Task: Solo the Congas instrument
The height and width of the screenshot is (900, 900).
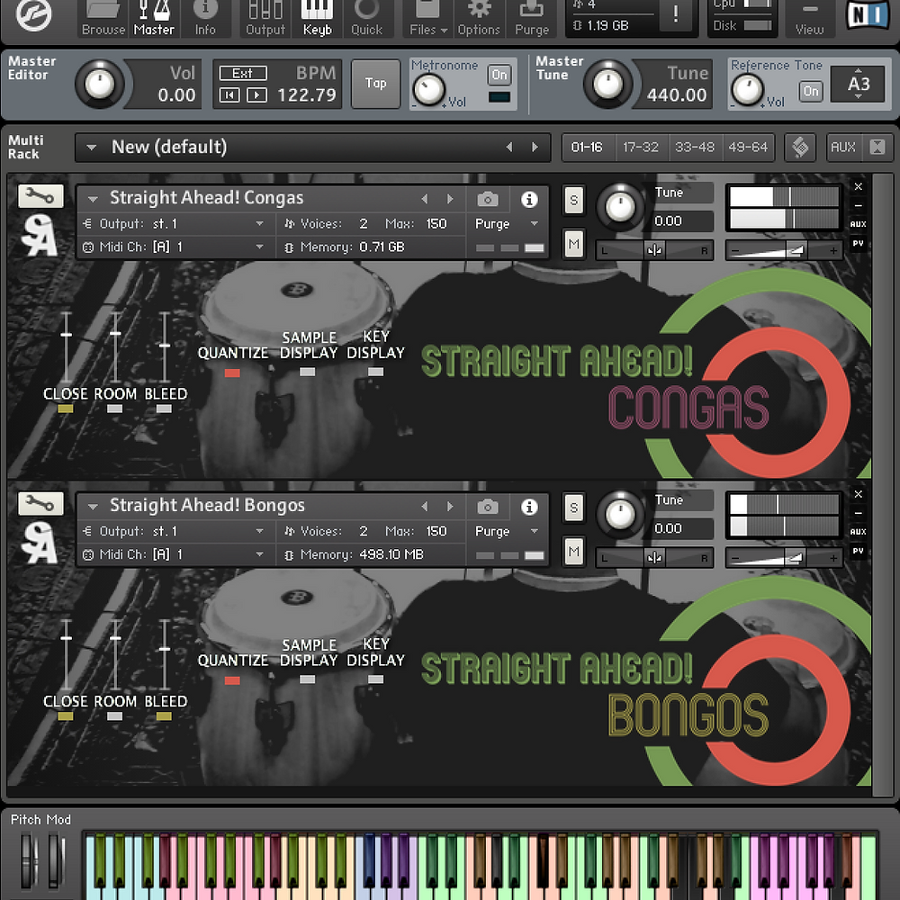Action: pos(573,201)
